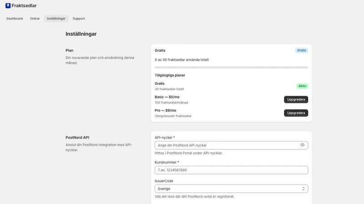The width and height of the screenshot is (364, 204).
Task: Click the Fraktsedlar app title text
Action: point(24,5)
